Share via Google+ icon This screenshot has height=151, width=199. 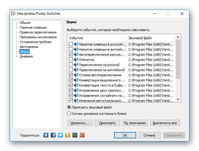82,135
